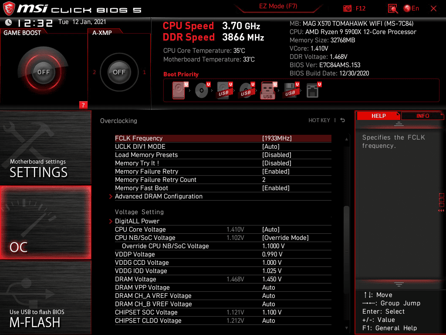Edit DRAM CH_B VREF Voltage Auto value
446x335 pixels.
pos(223,304)
